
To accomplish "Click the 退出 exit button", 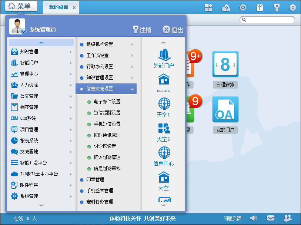I will (173, 30).
